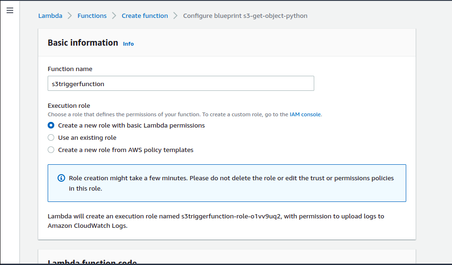Click the Configure blueprint s3-get-object-python breadcrumb
The image size is (452, 265).
tap(245, 16)
